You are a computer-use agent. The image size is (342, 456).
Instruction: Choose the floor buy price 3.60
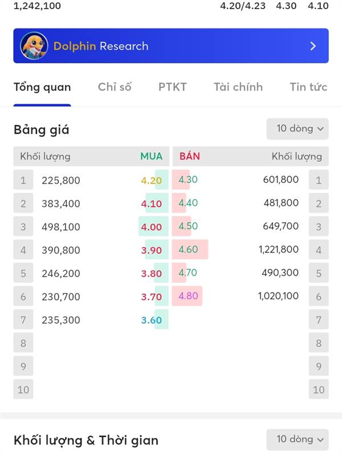click(x=151, y=320)
